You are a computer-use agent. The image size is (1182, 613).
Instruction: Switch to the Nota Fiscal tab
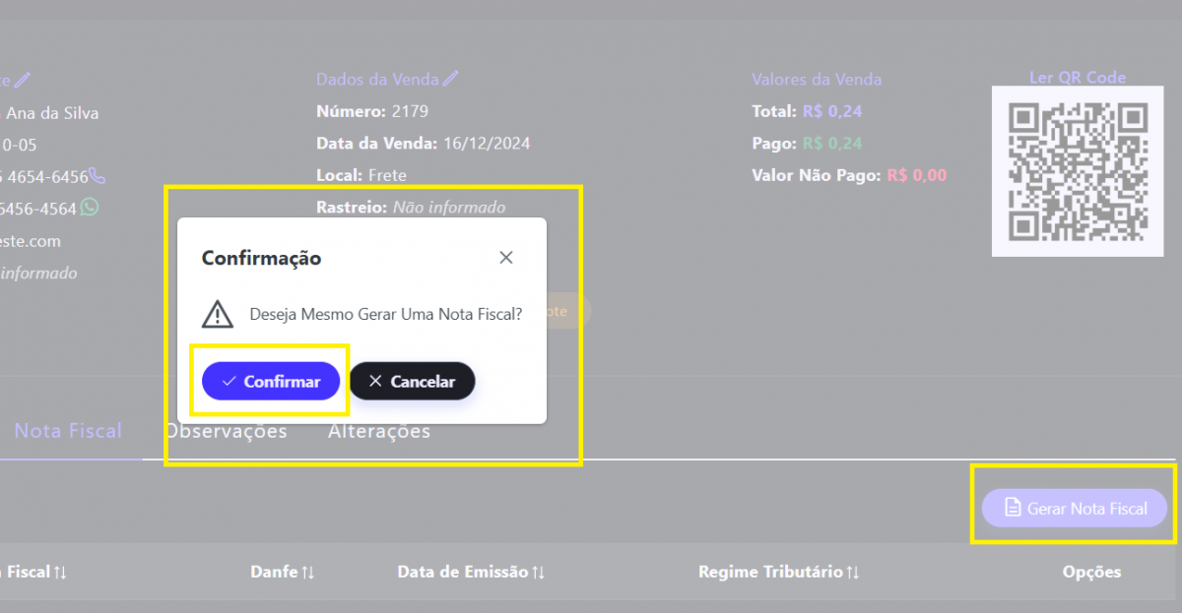[x=68, y=431]
